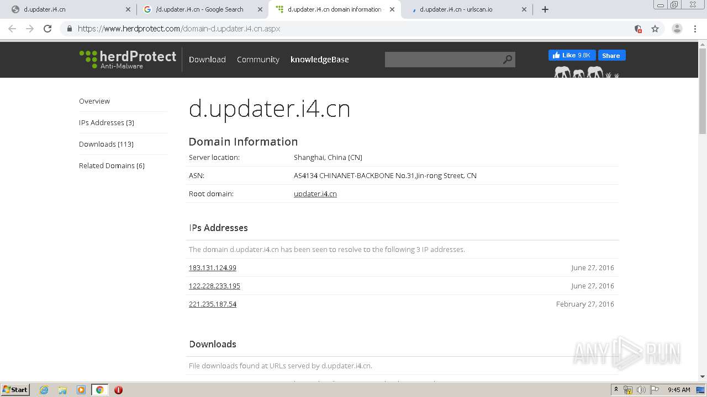This screenshot has height=397, width=707.
Task: Open IP address 183.131.124.99
Action: [213, 267]
